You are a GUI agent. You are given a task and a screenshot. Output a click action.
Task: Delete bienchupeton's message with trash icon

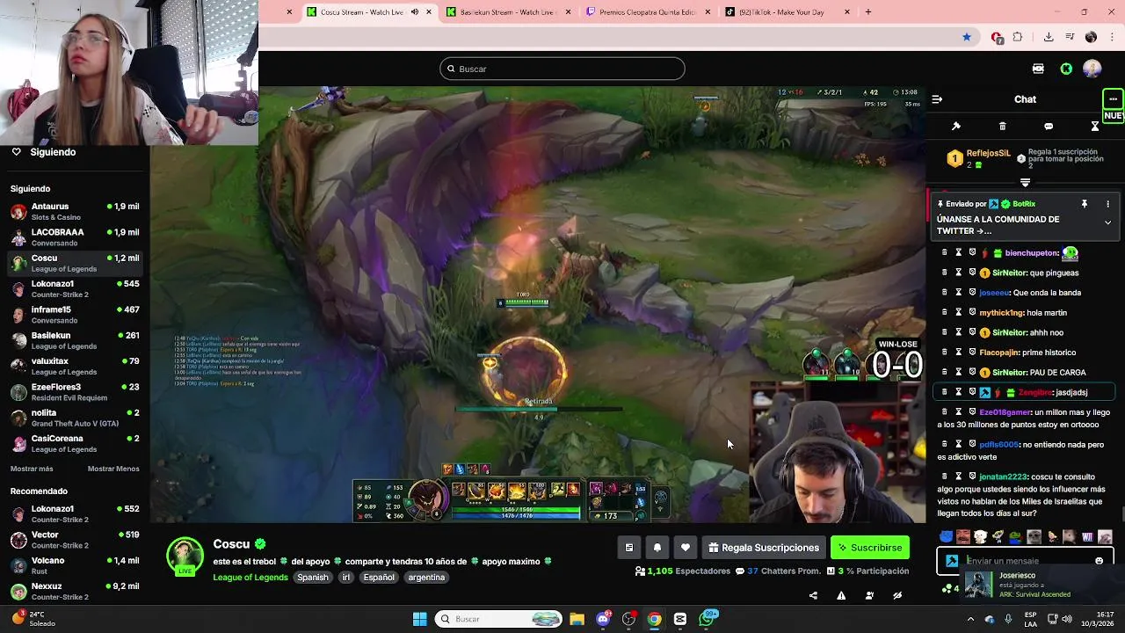(x=945, y=253)
